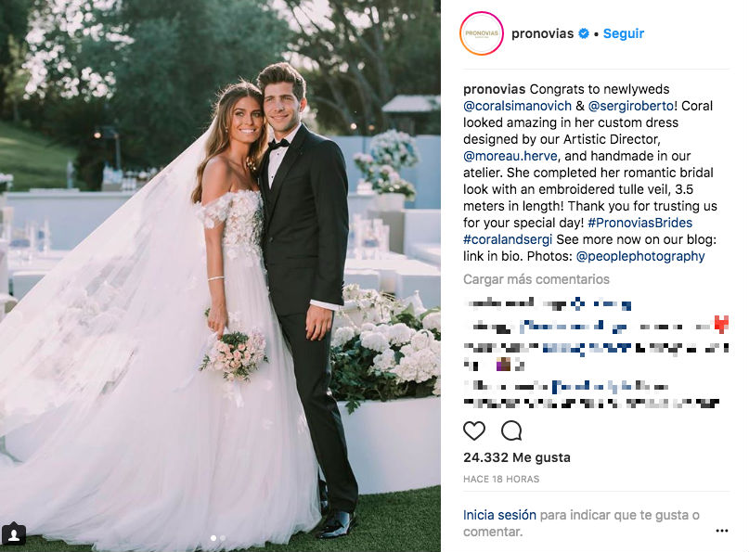Visit @peoplephotography profile link
The image size is (749, 552).
[x=640, y=256]
